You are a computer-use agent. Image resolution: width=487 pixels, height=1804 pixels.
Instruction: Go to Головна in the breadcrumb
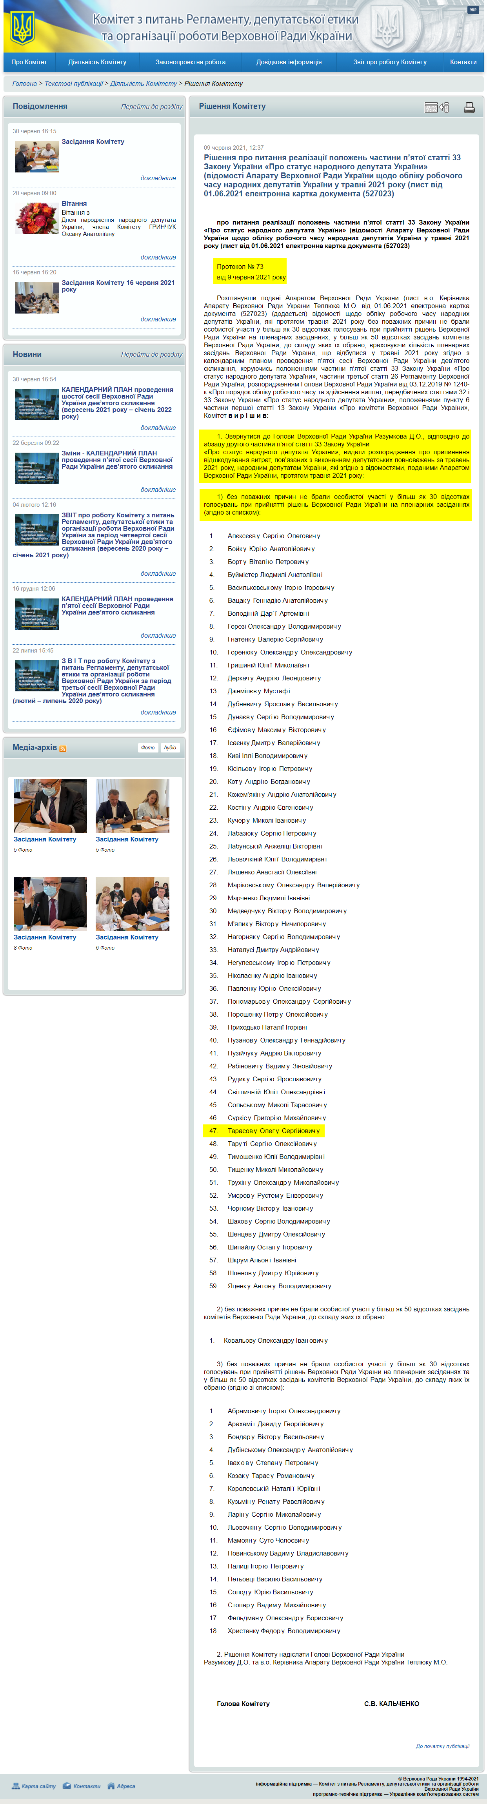click(x=25, y=83)
